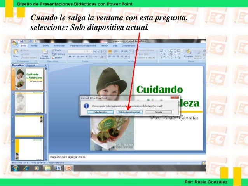Open the quick access toolbar customize arrow
Image resolution: width=248 pixels, height=186 pixels.
coord(36,42)
